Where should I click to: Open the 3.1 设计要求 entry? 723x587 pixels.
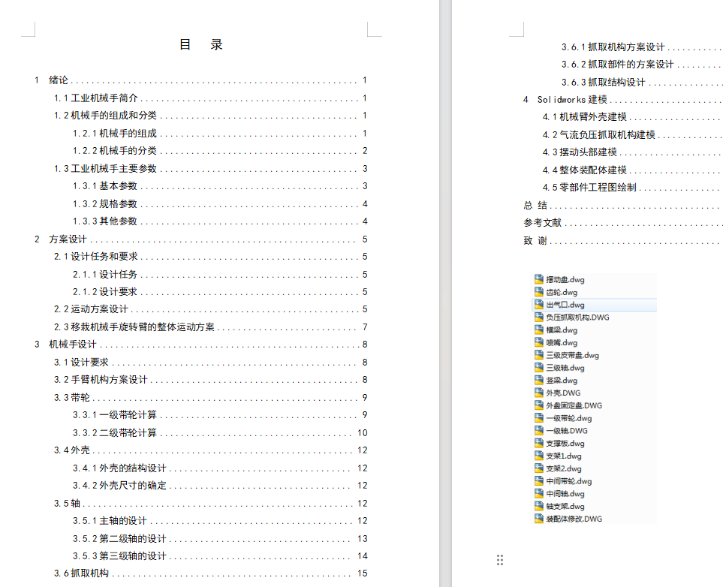[x=210, y=363]
